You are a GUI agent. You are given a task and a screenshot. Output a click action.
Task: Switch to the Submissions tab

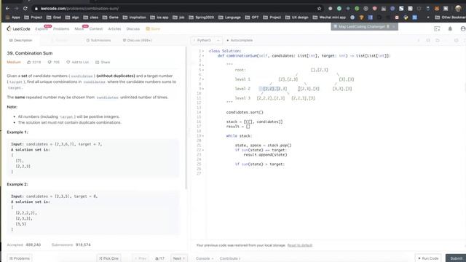click(98, 41)
